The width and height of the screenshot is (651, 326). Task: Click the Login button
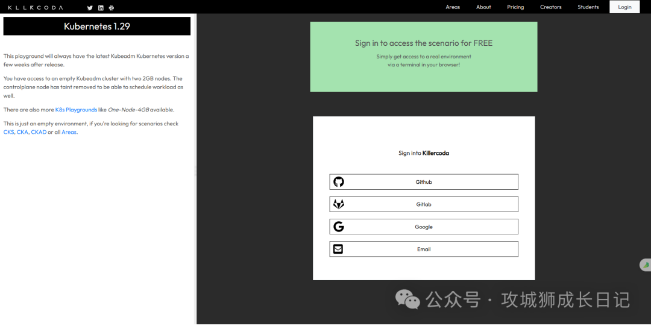(624, 7)
